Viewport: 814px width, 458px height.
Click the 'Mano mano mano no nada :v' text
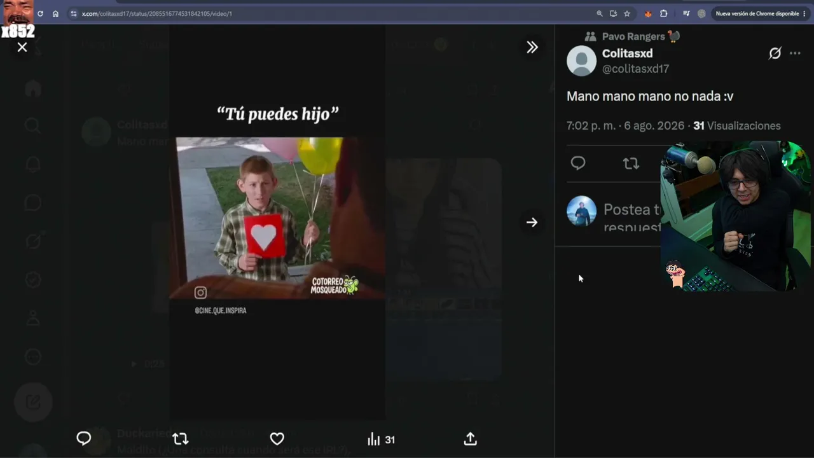point(650,96)
